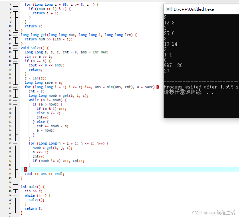
Task: Collapse the get function fold at line 12
Action: point(15,35)
